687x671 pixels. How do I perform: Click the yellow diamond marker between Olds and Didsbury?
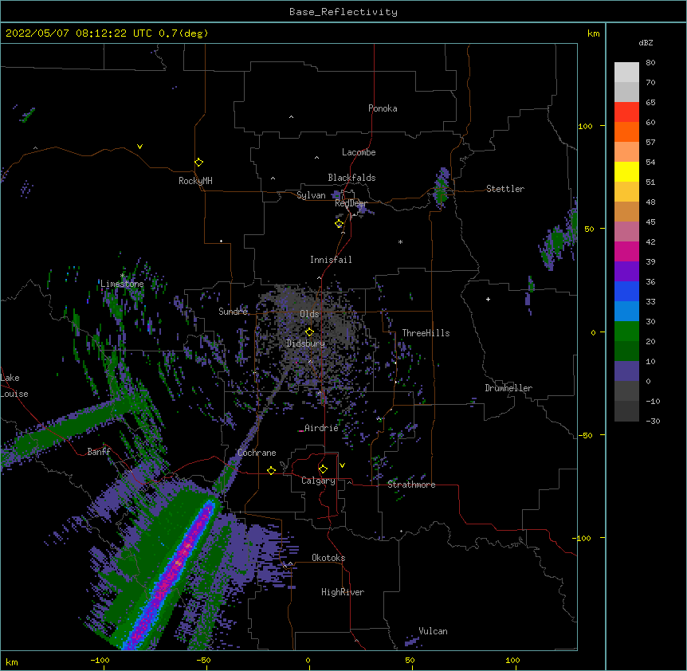[x=309, y=332]
